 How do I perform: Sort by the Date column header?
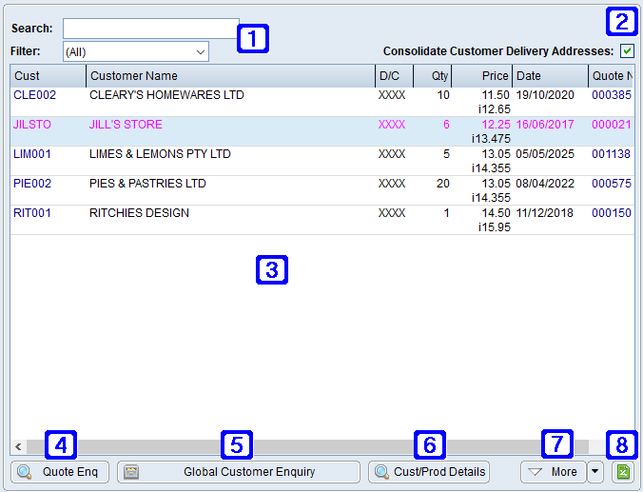click(x=550, y=76)
